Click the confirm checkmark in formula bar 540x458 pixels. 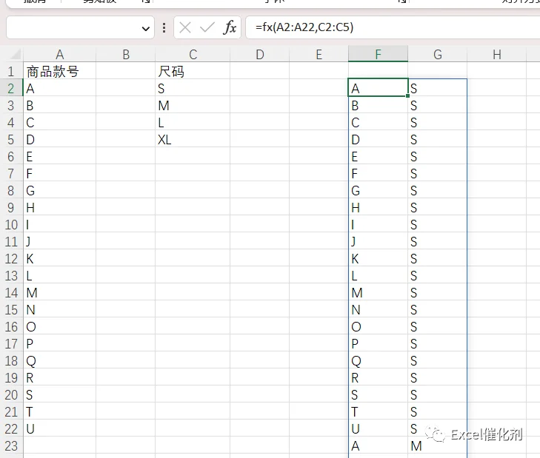click(x=207, y=27)
